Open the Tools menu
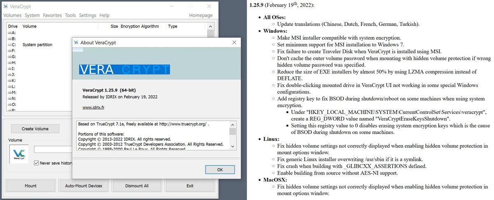Image resolution: width=494 pixels, height=200 pixels. [70, 15]
